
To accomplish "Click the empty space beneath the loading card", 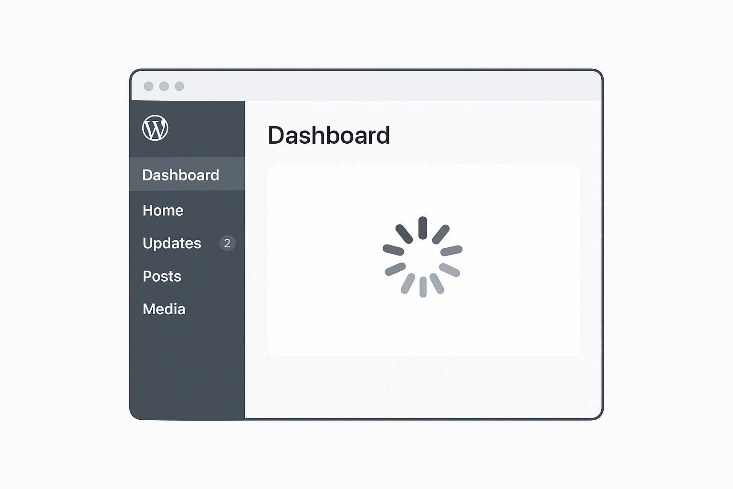I will click(x=423, y=387).
